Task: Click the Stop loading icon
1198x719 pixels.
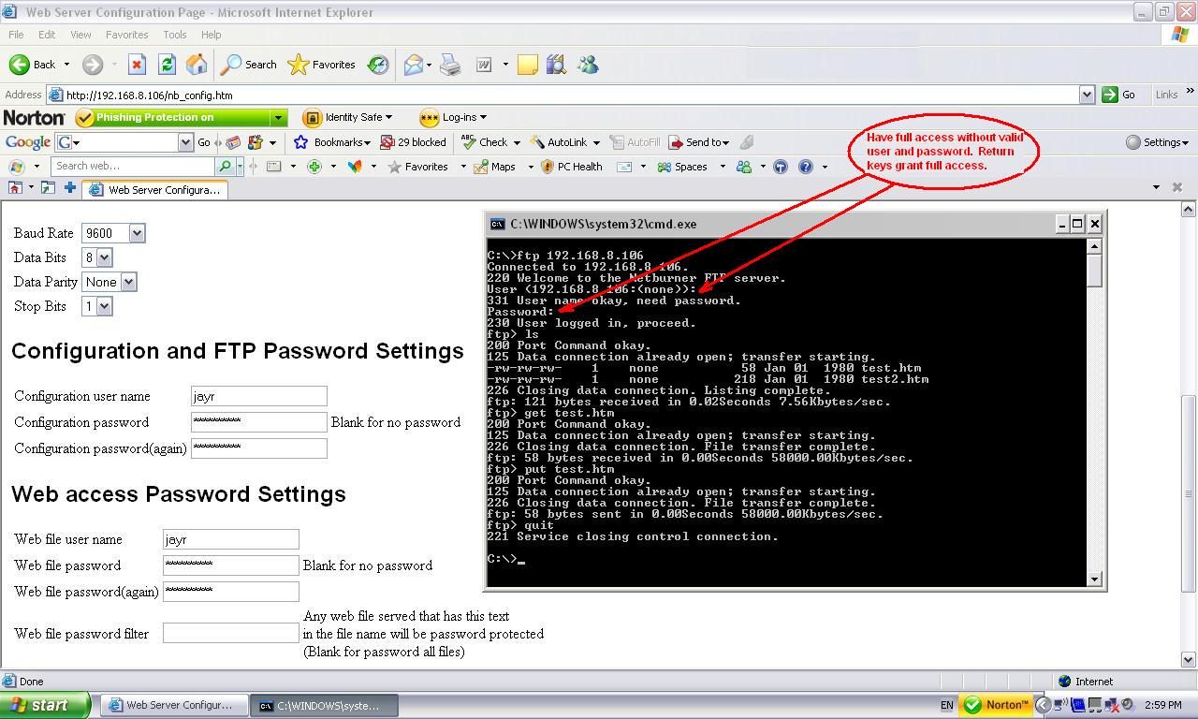Action: [x=137, y=65]
